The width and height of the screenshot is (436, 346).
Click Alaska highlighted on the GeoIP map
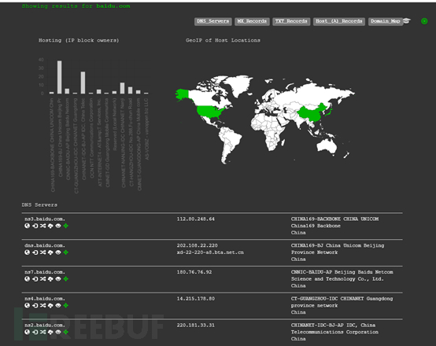pyautogui.click(x=183, y=95)
